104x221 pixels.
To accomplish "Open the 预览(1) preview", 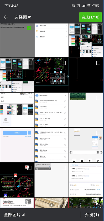I will pos(92,215).
